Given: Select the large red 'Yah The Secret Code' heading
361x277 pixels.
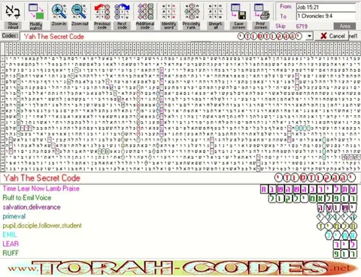Looking at the screenshot, I should click(42, 178).
